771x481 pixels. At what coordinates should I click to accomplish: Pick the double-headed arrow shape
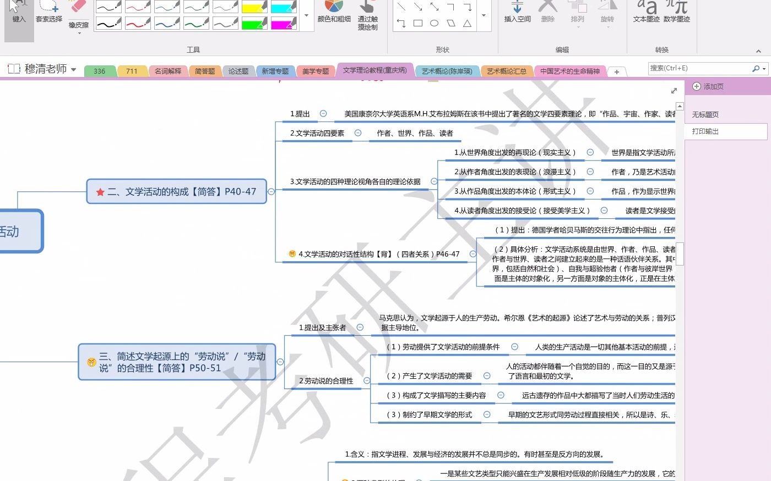tap(435, 7)
